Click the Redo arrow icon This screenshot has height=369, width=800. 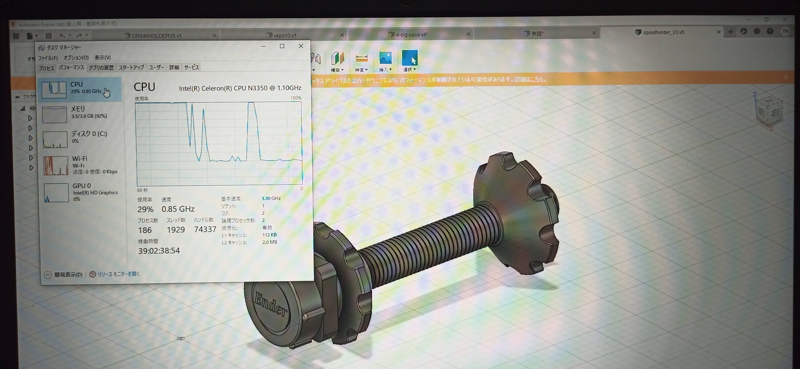pyautogui.click(x=79, y=36)
